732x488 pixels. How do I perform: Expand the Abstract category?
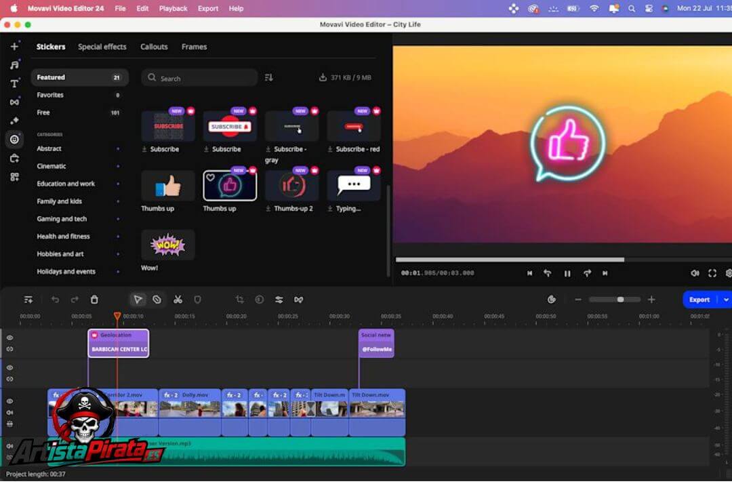(118, 149)
